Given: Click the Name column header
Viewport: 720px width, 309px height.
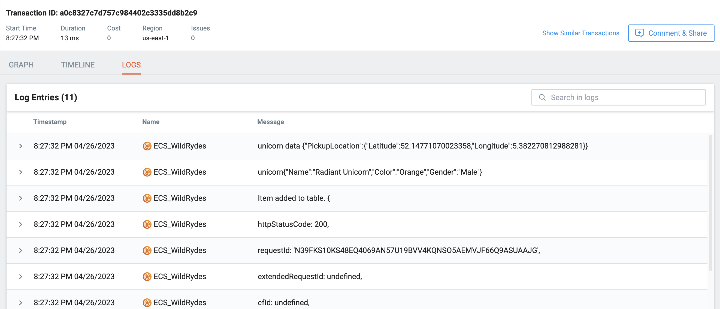Looking at the screenshot, I should (x=151, y=122).
